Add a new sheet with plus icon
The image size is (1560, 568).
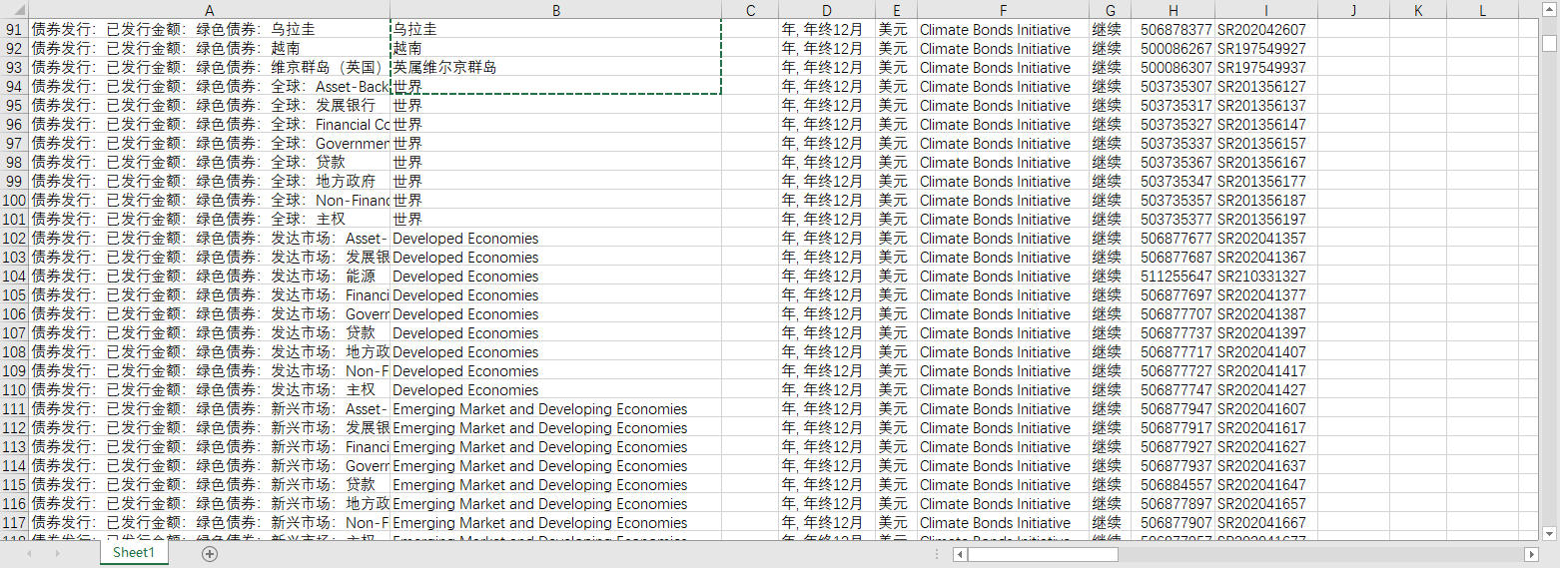coord(209,554)
